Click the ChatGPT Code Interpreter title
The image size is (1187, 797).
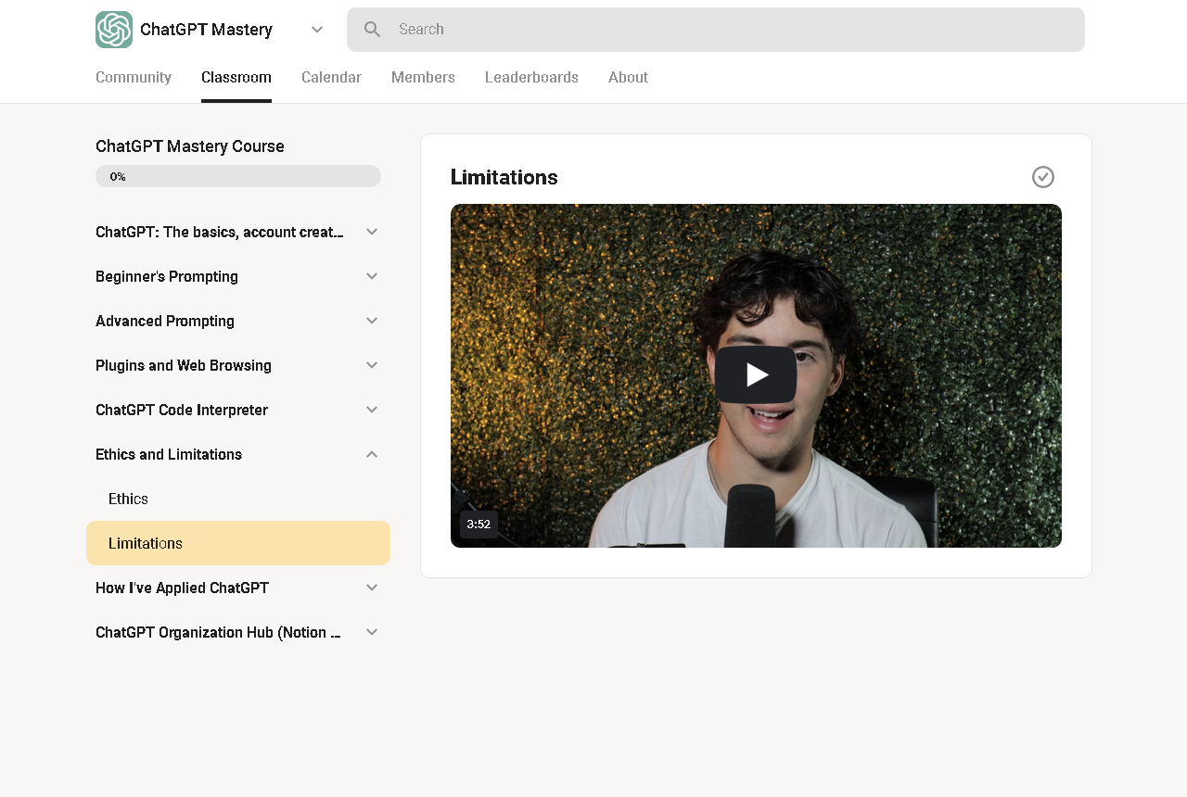point(182,410)
